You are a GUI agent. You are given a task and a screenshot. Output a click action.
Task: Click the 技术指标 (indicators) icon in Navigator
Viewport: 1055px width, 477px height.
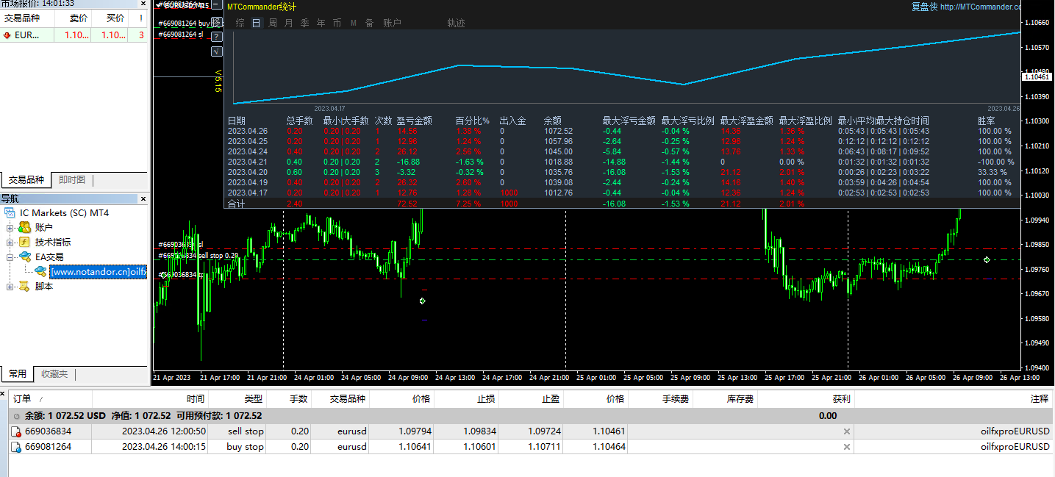24,242
